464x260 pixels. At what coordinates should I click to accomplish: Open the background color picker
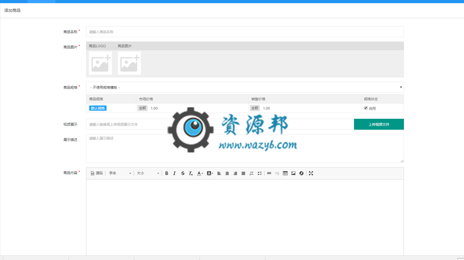coord(210,173)
